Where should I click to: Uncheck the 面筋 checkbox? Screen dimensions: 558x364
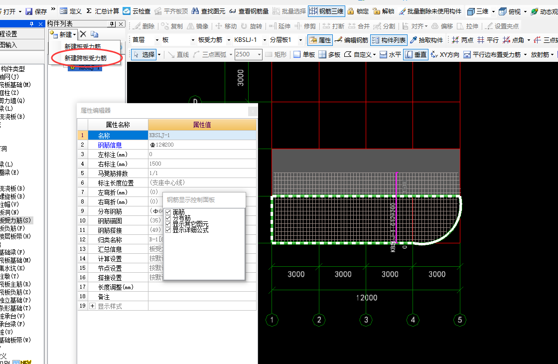coord(168,212)
